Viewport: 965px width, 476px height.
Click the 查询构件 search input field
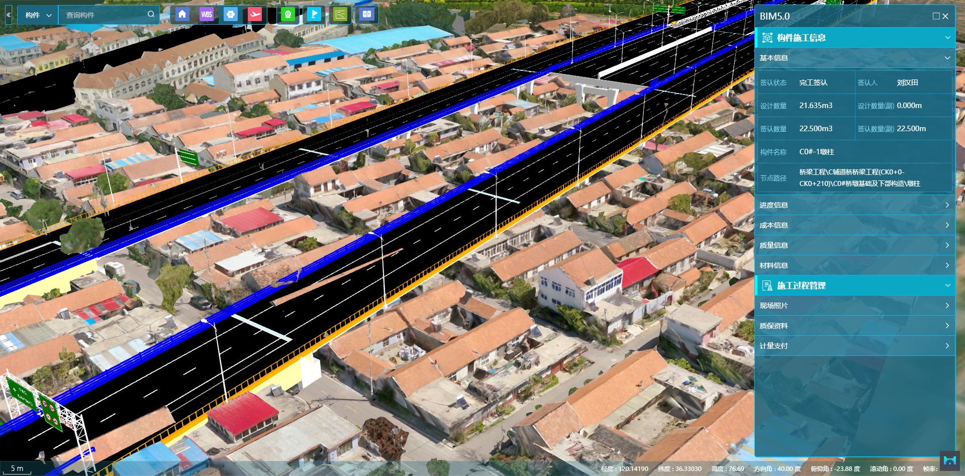coord(103,15)
